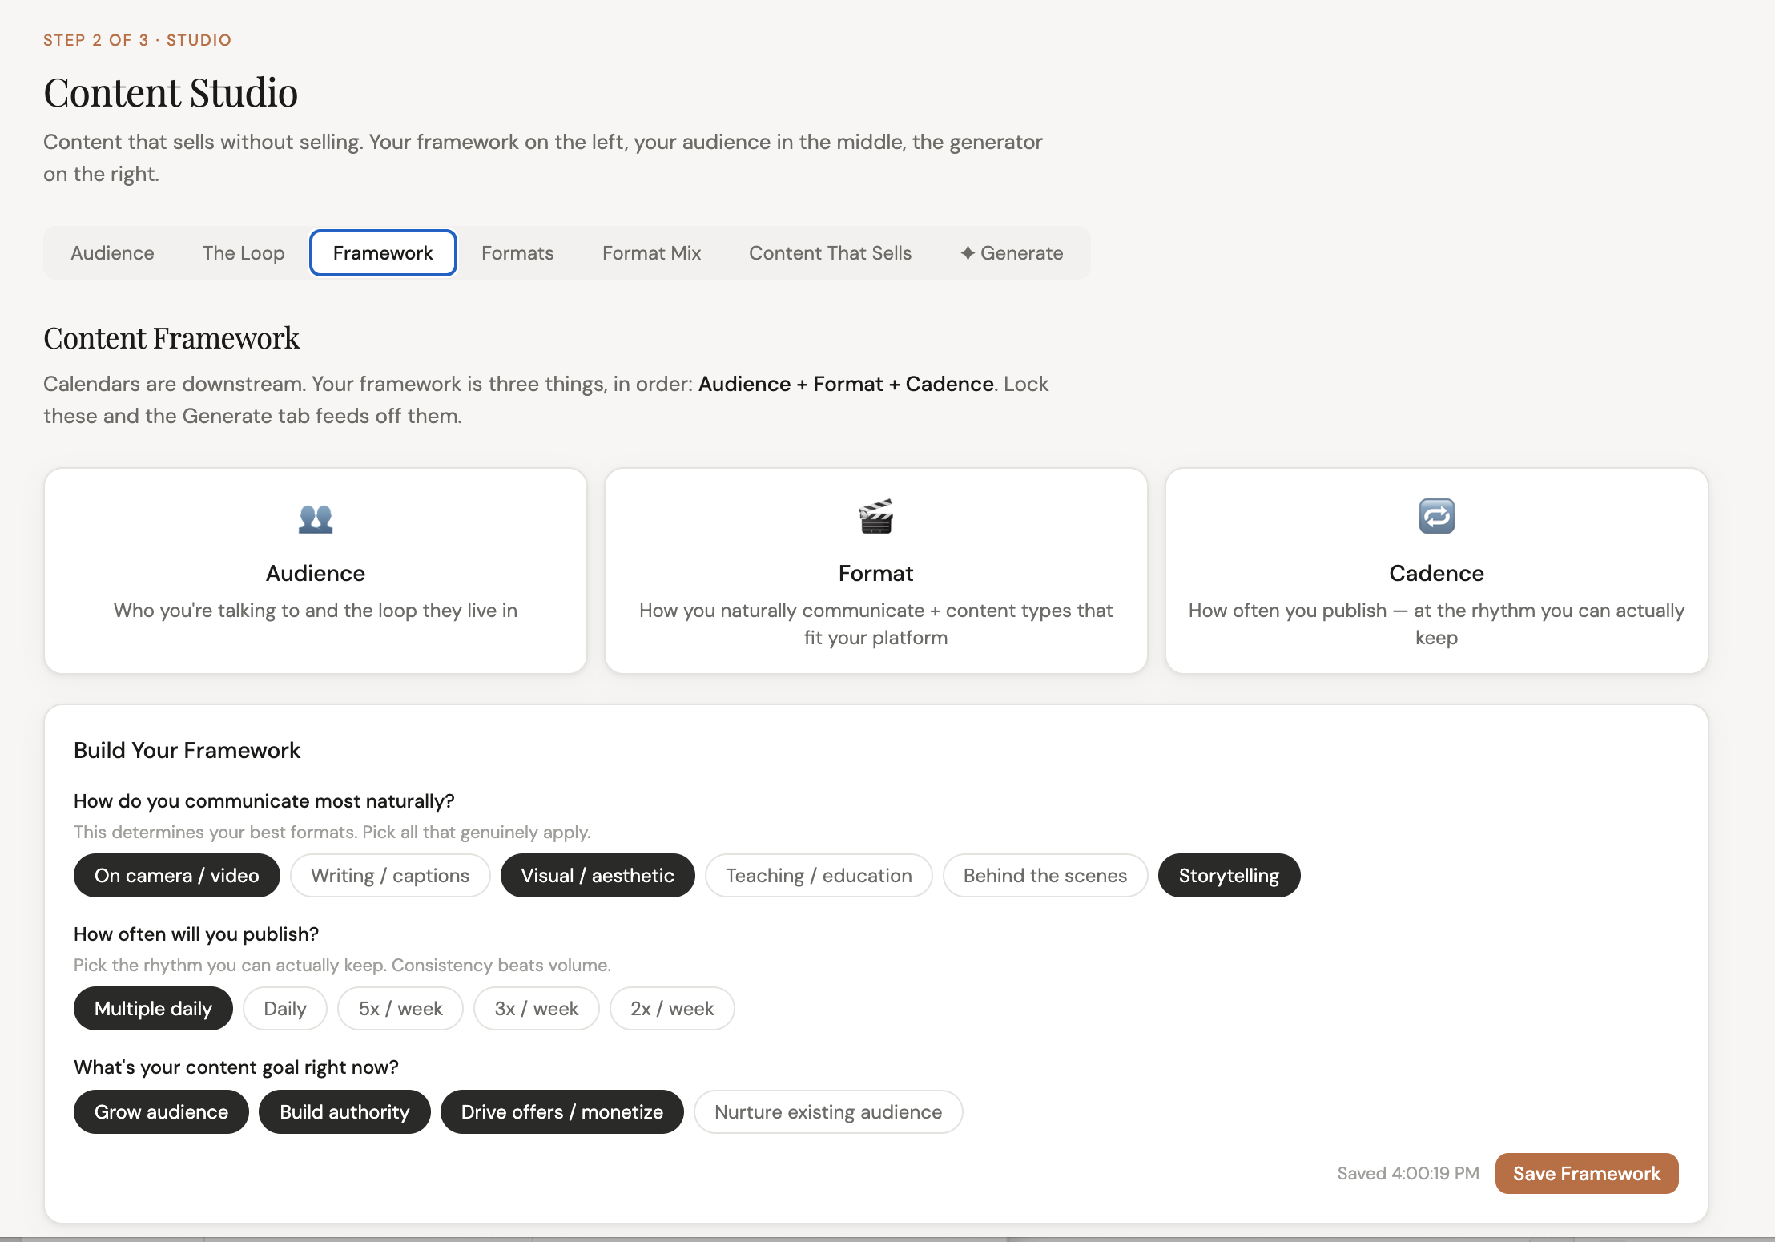This screenshot has width=1775, height=1242.
Task: Click the Cadence framework card title
Action: 1436,574
